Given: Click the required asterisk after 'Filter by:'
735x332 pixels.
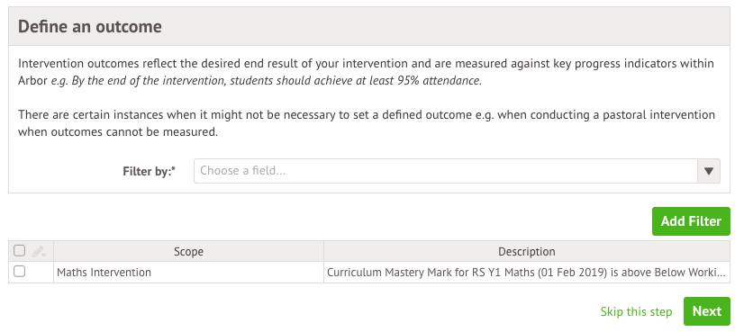Looking at the screenshot, I should pos(174,168).
